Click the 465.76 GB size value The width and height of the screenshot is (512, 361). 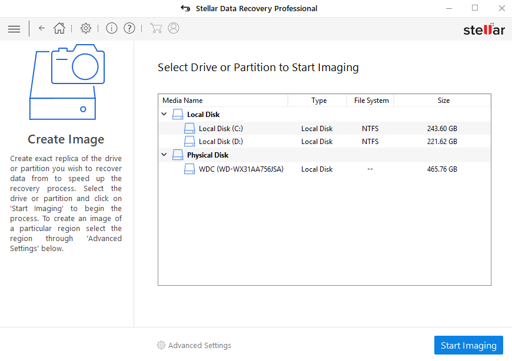pos(442,169)
